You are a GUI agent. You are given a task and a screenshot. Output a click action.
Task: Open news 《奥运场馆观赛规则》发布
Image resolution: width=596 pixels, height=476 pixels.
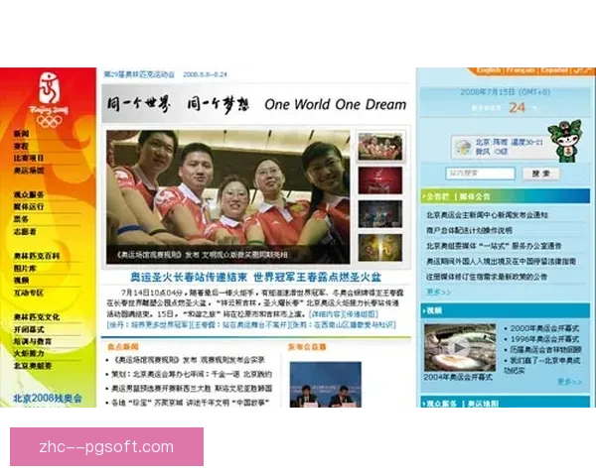[189, 359]
